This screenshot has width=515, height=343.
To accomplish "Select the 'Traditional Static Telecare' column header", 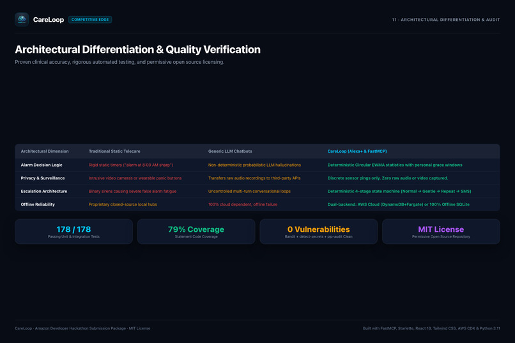I will (114, 151).
